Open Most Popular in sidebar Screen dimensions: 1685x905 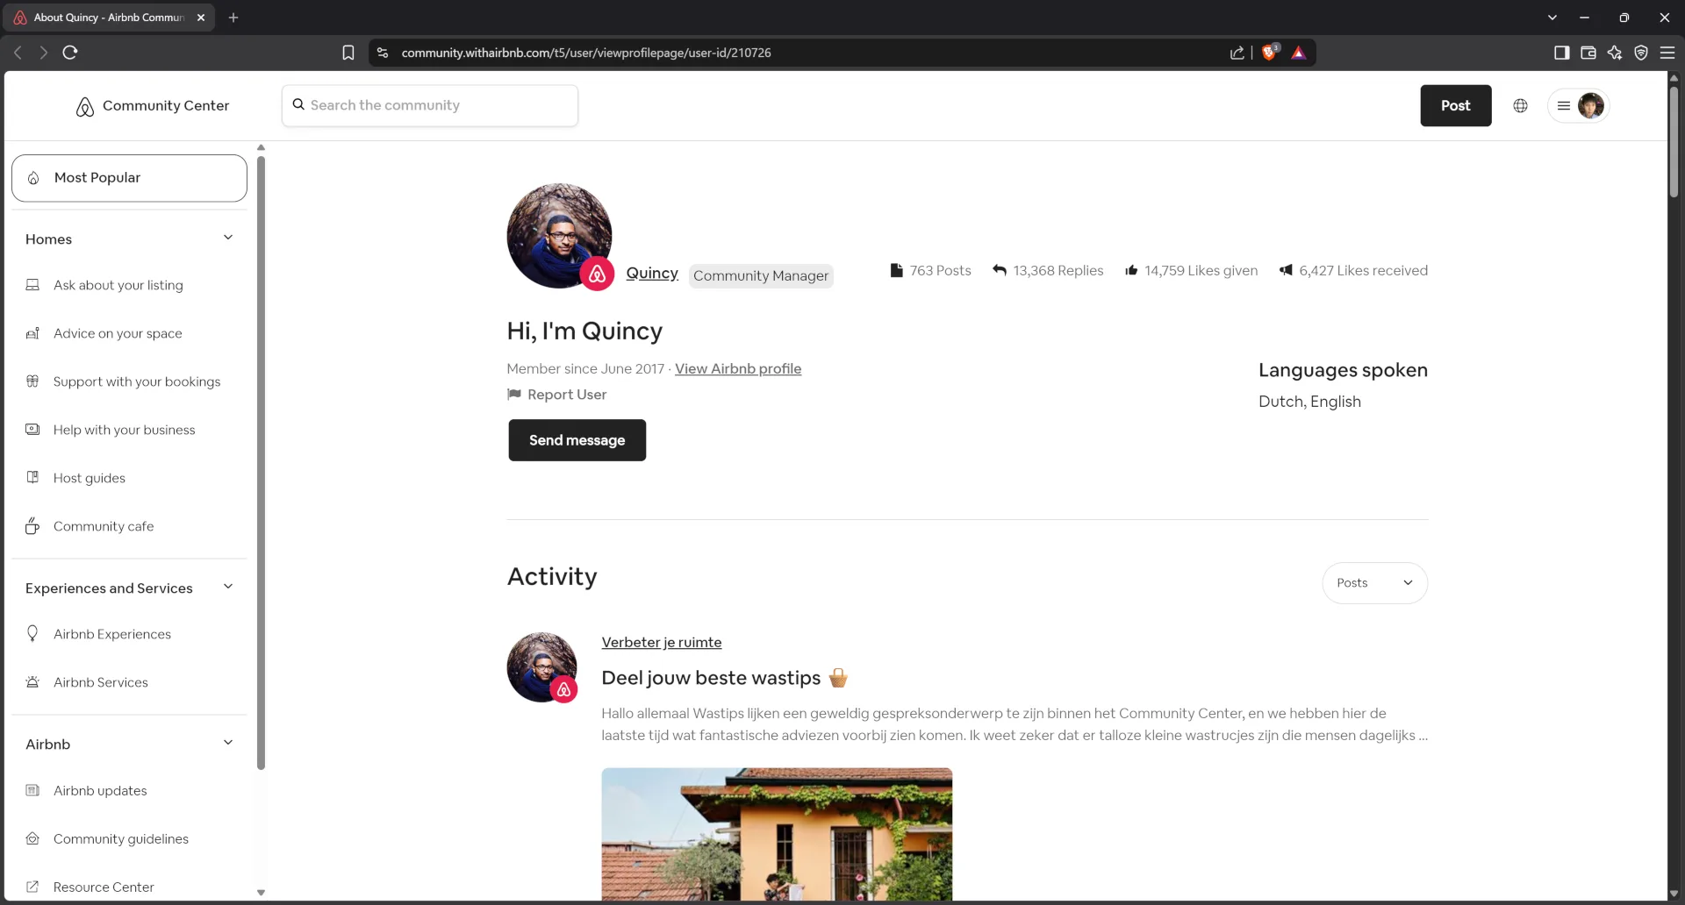[129, 178]
